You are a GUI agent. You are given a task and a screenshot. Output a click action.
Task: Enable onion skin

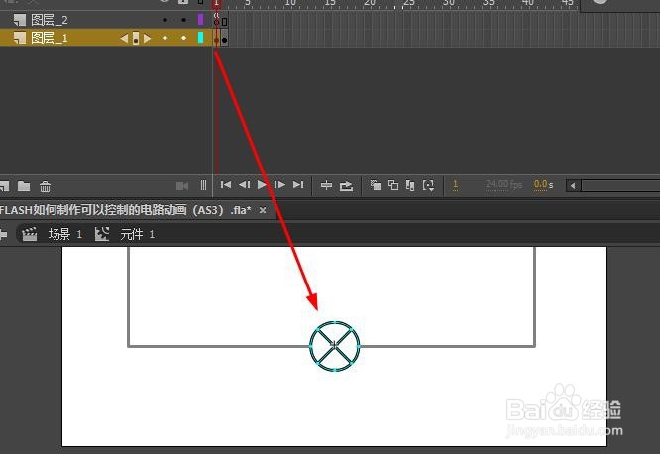[x=376, y=185]
